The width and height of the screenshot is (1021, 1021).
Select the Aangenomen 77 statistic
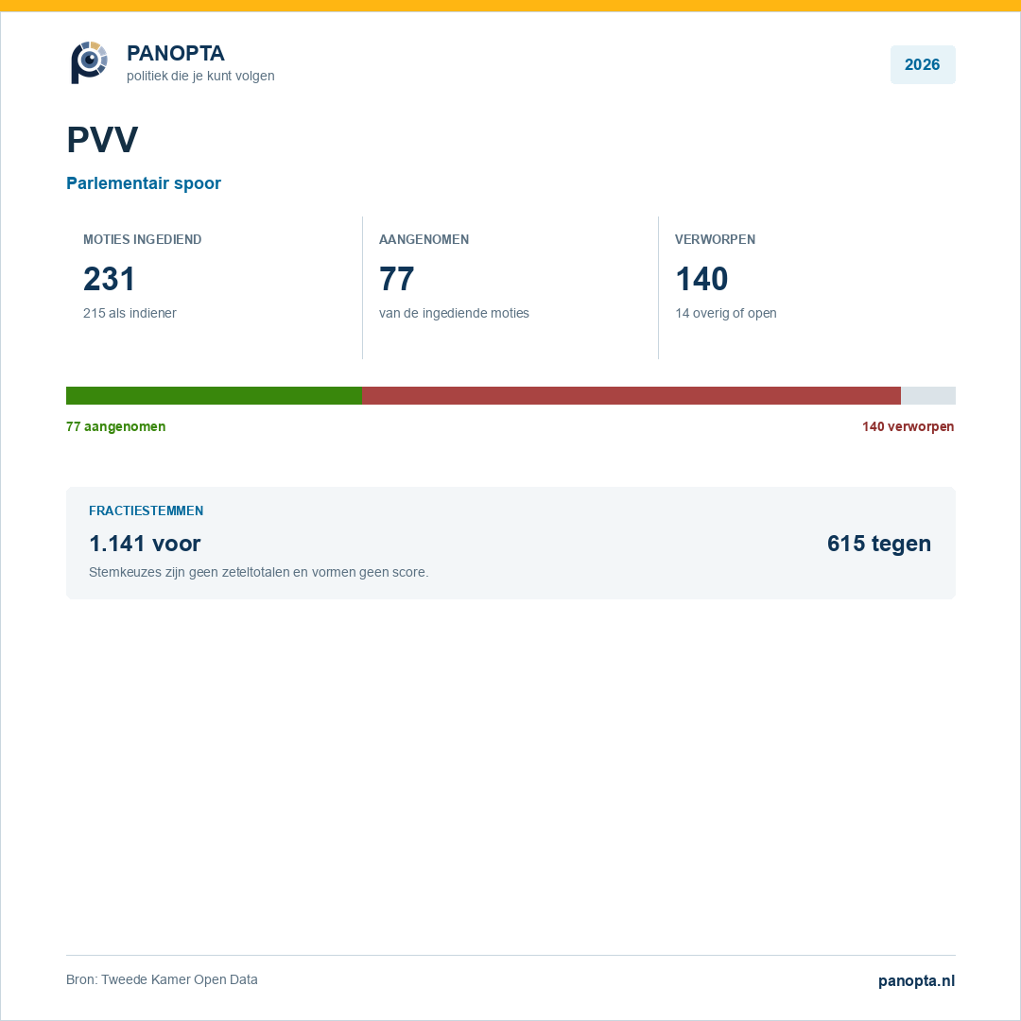(396, 279)
